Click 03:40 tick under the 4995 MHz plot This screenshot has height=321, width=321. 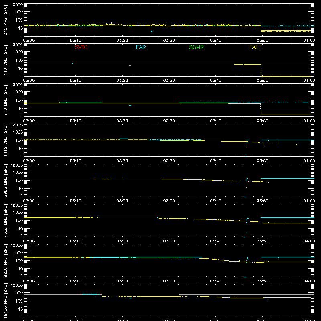pyautogui.click(x=215, y=241)
